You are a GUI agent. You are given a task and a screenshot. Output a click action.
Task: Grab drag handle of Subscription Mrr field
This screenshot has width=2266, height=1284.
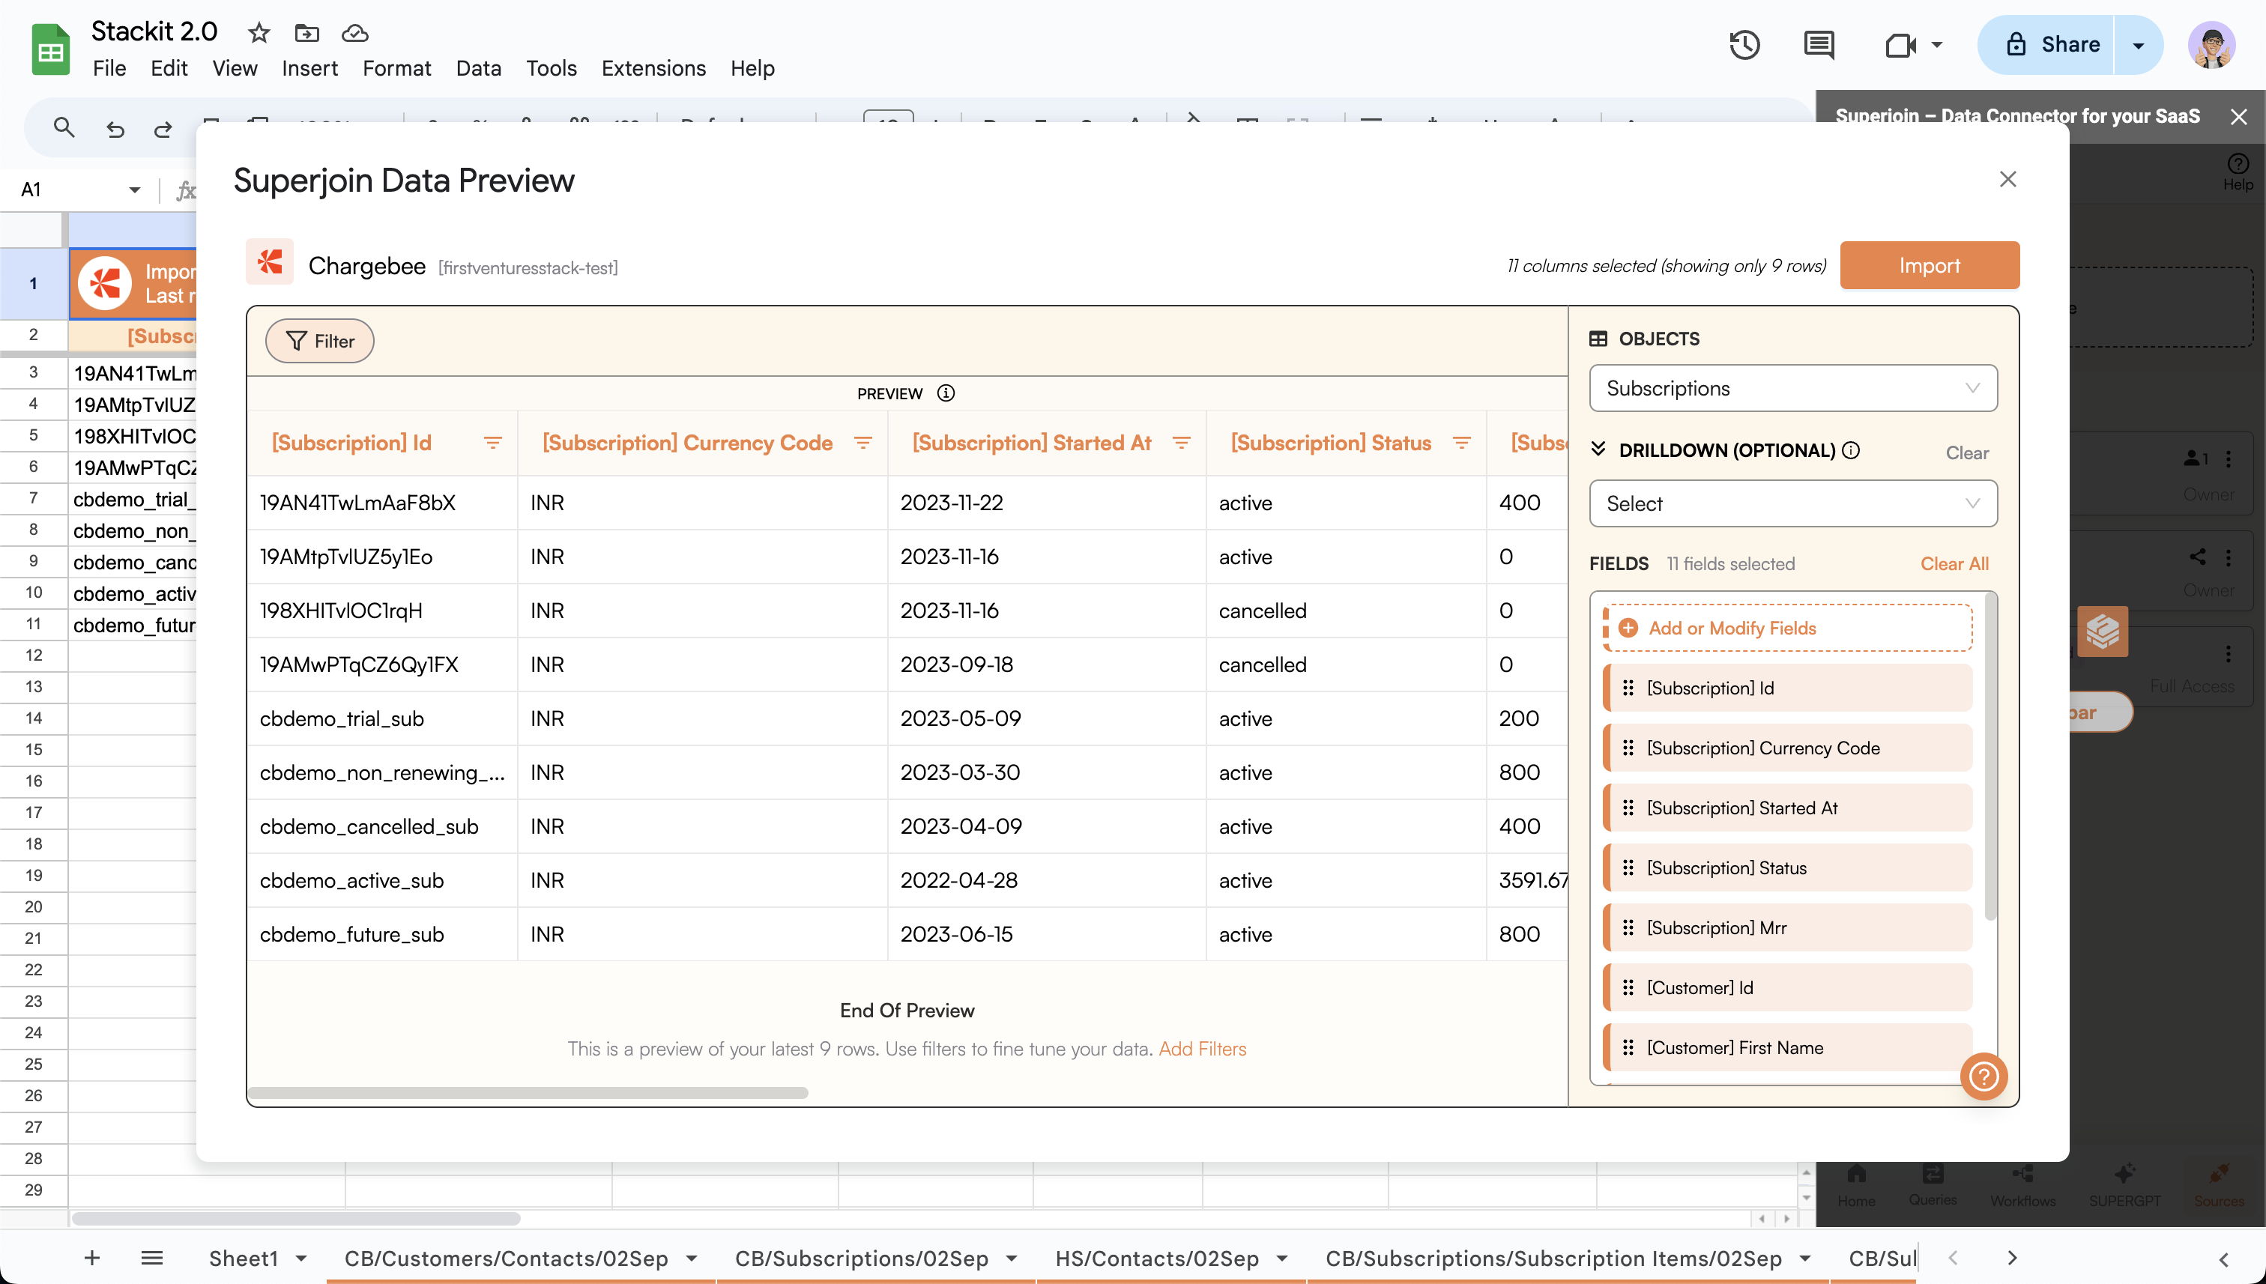(x=1628, y=927)
